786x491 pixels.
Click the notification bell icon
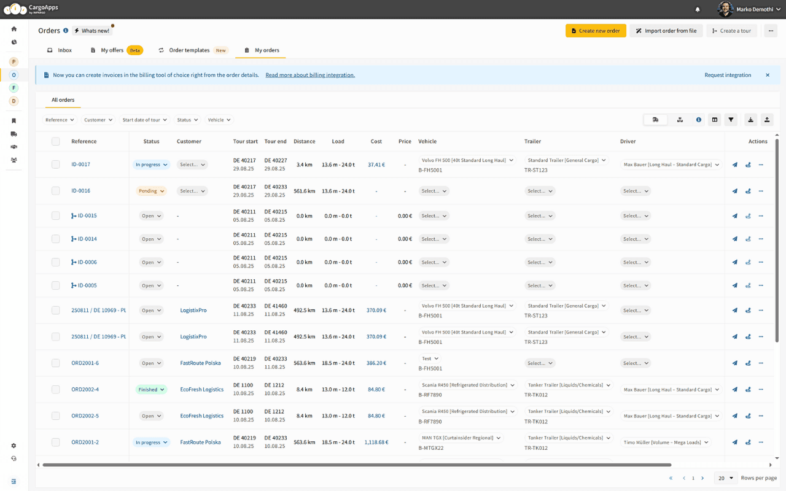pos(698,10)
